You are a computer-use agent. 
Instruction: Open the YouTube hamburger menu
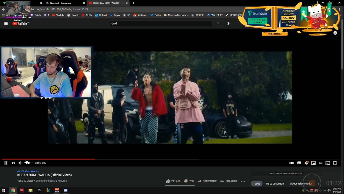coord(6,23)
